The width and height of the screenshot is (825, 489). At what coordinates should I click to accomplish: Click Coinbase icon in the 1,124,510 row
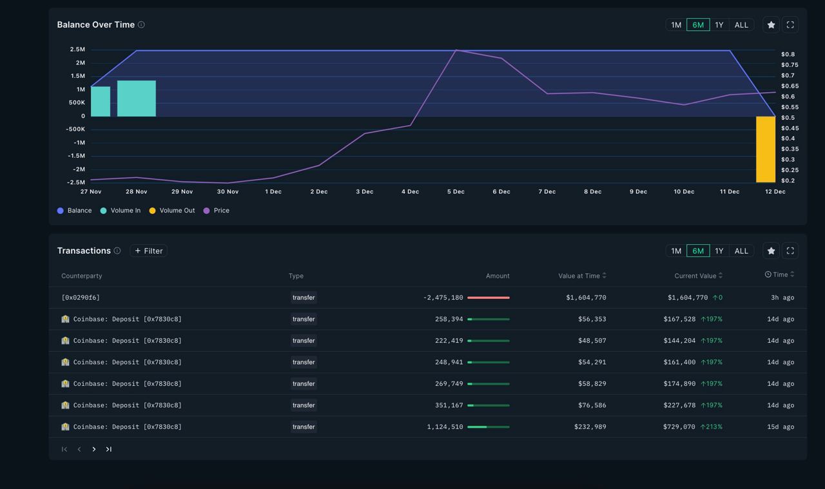65,427
